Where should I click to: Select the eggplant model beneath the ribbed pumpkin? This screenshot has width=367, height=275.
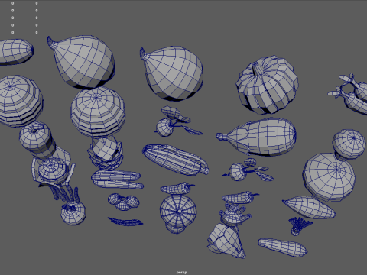(x=257, y=137)
